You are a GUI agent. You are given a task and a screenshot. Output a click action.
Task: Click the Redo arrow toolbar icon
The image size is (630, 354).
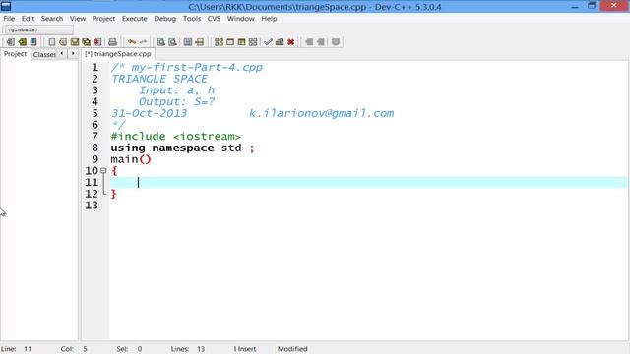point(143,41)
